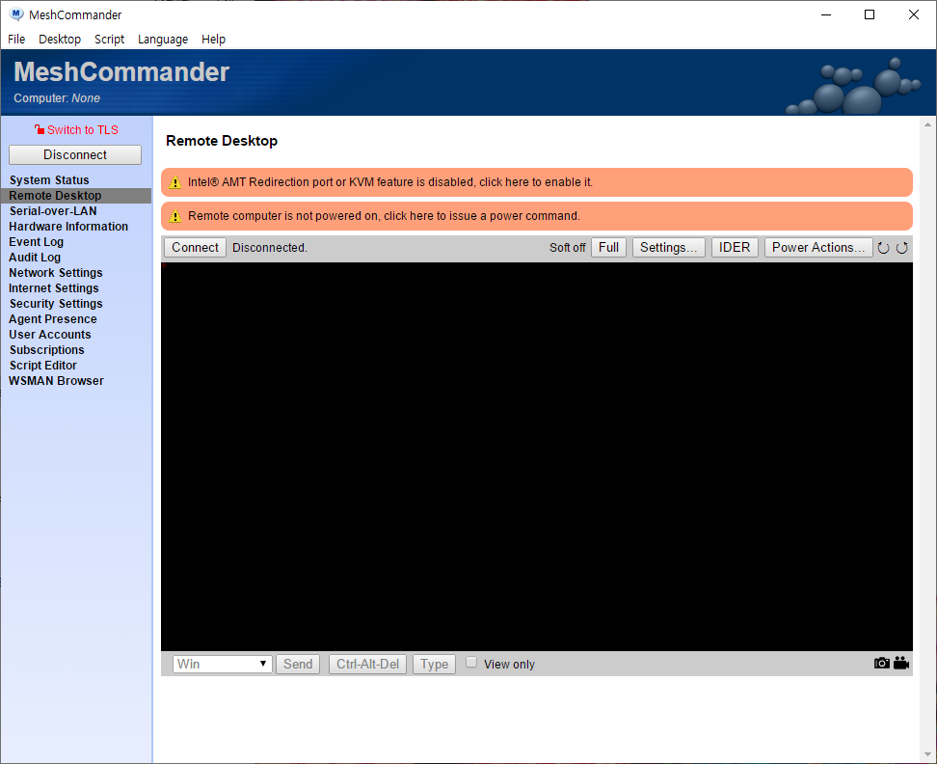
Task: Click the scrollbar down arrow
Action: point(927,755)
